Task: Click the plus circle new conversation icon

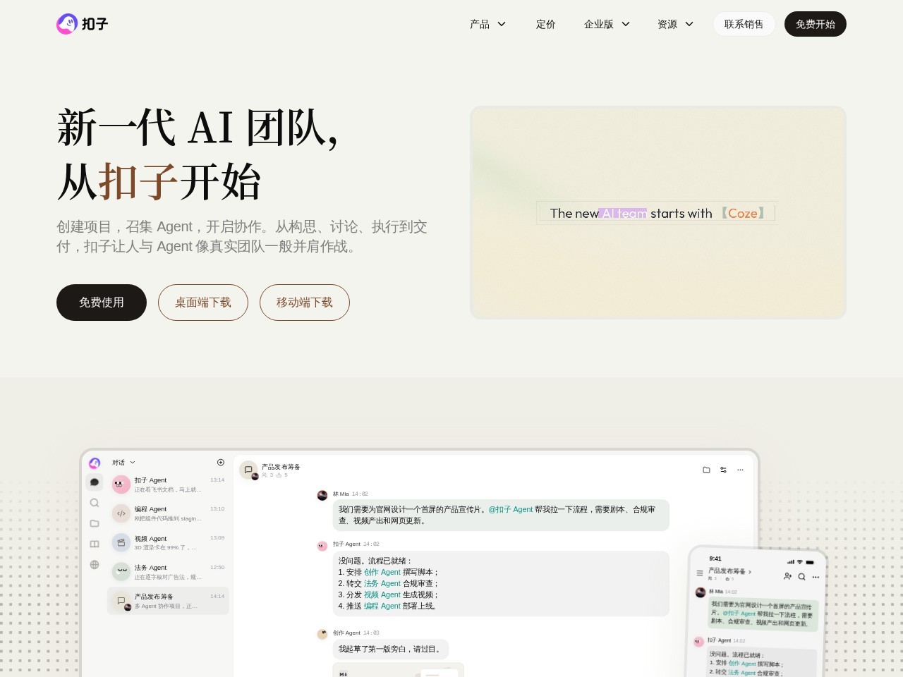Action: [220, 463]
